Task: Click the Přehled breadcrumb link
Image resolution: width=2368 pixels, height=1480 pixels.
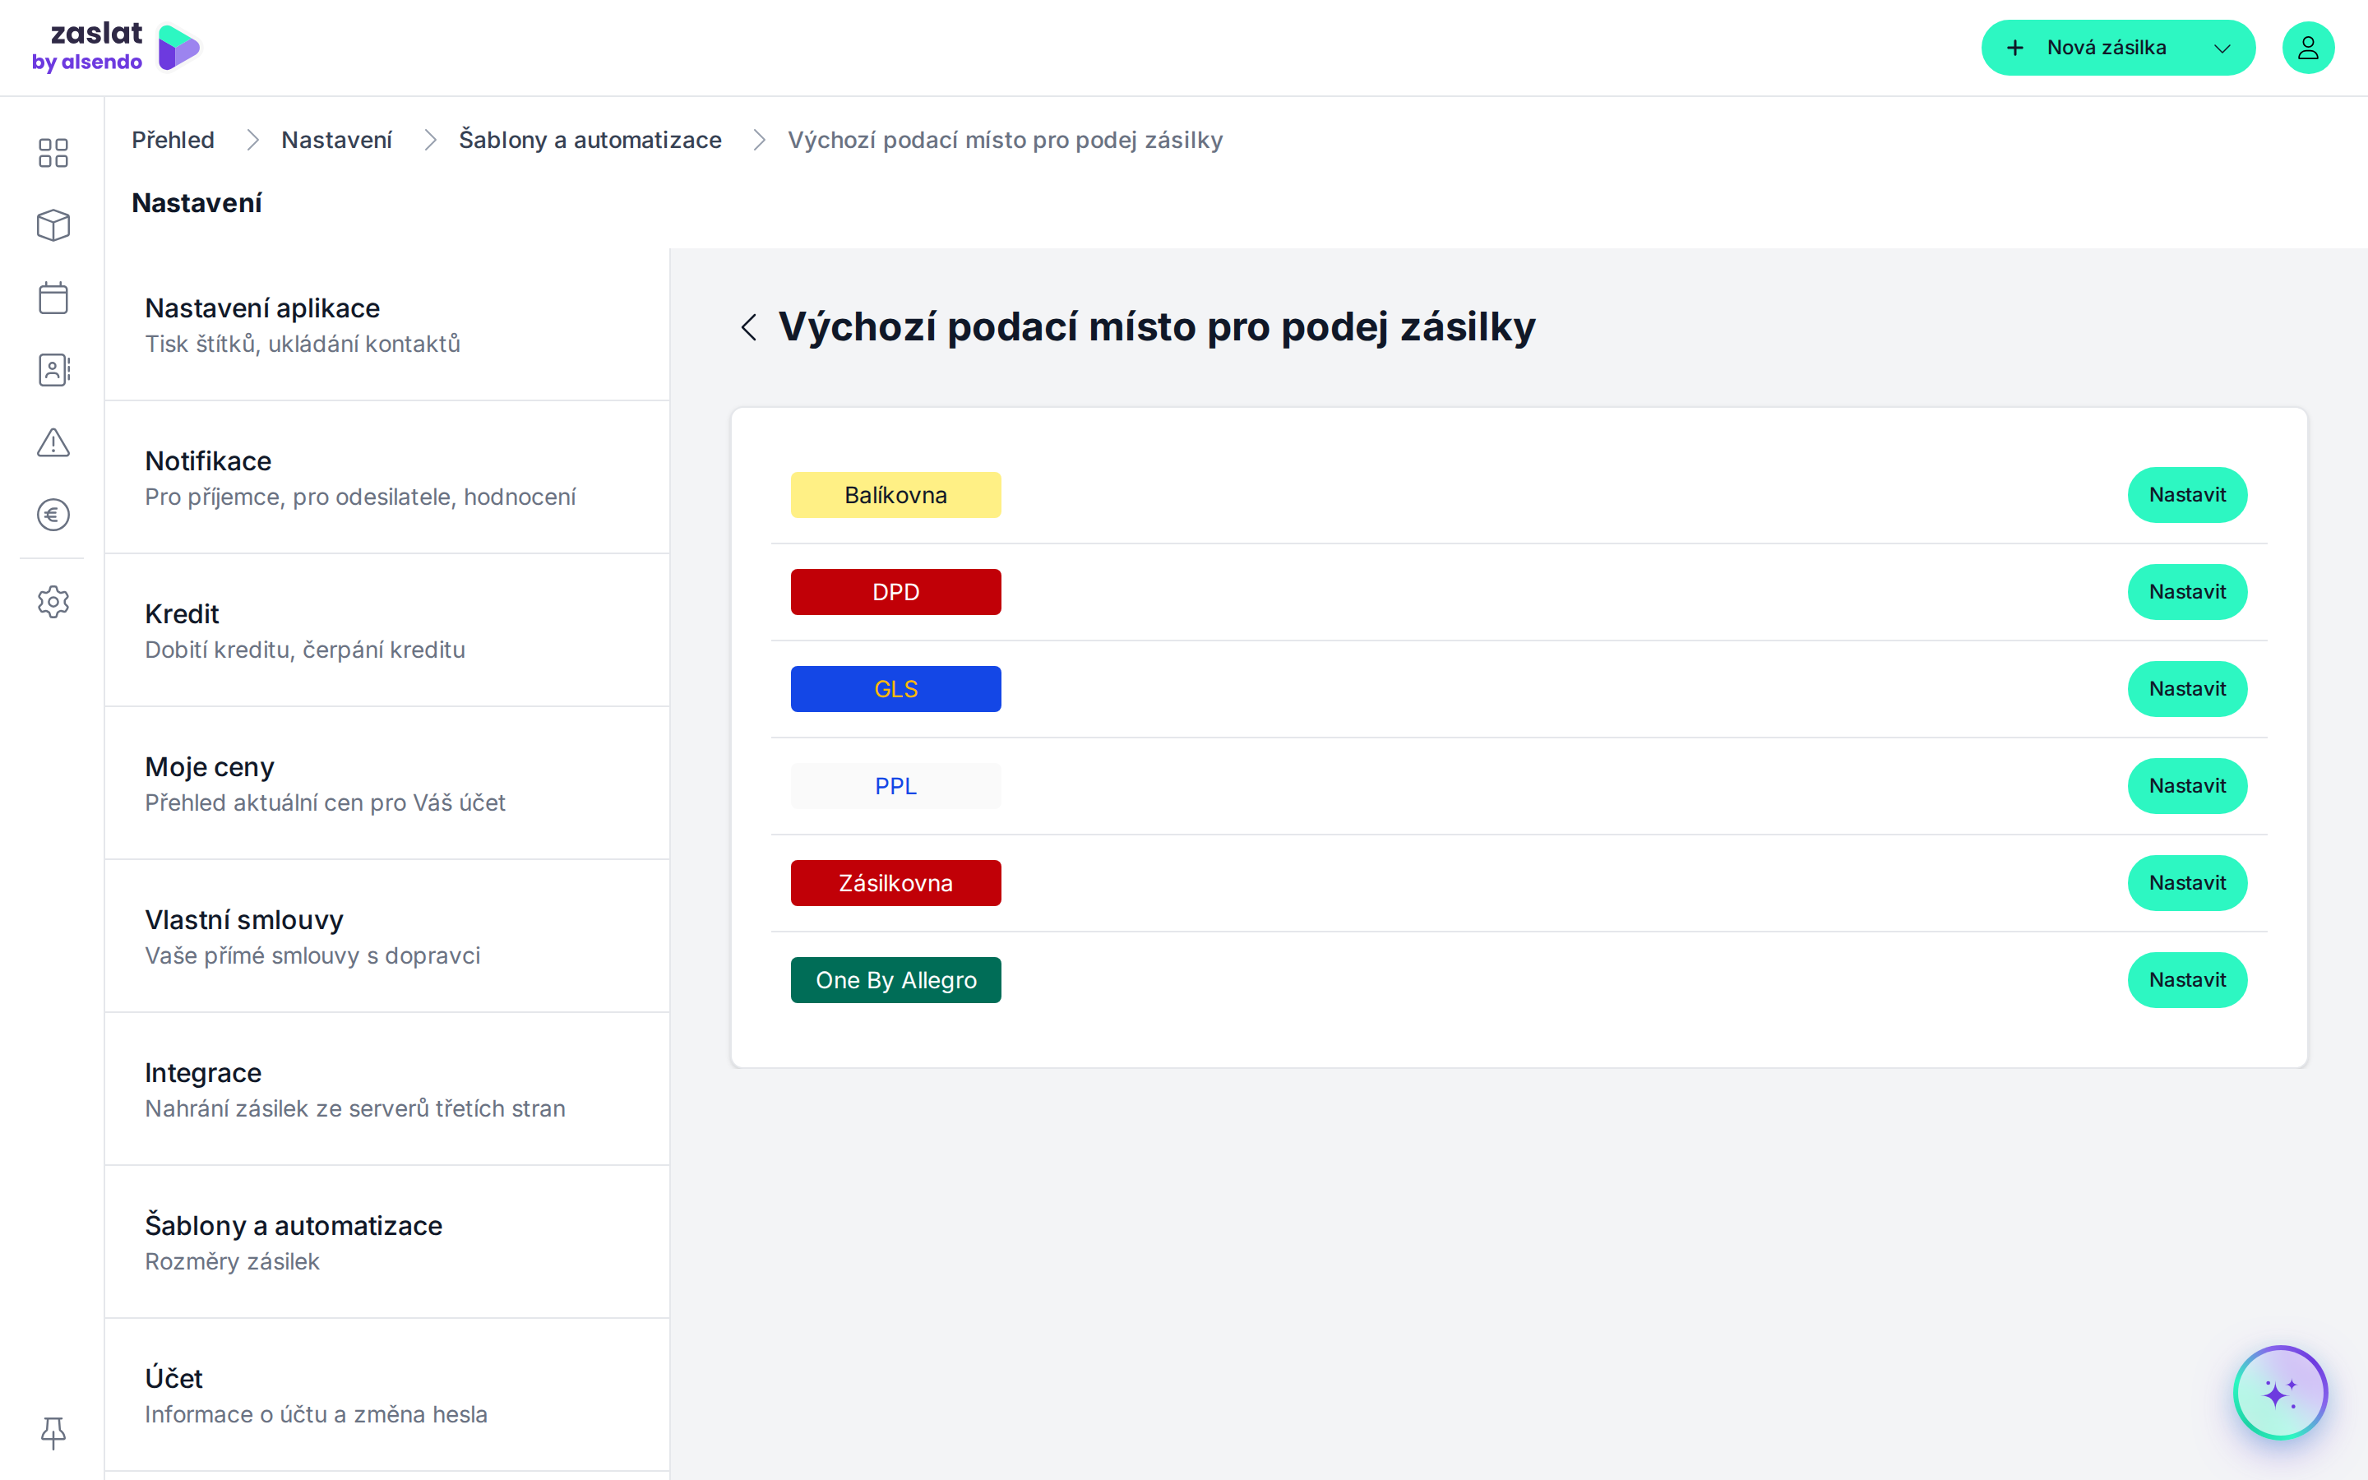Action: (173, 140)
